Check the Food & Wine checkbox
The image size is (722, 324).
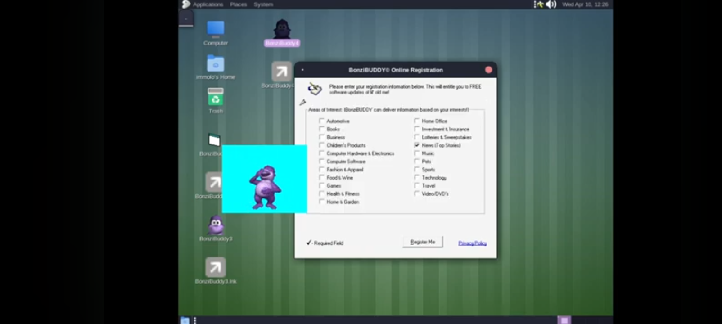tap(321, 177)
